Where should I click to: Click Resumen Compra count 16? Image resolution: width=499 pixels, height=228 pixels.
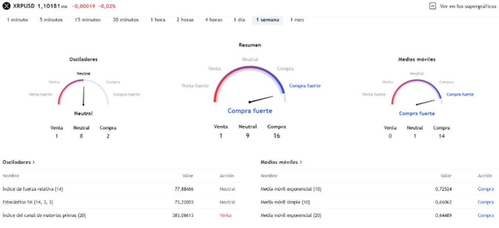pos(277,136)
